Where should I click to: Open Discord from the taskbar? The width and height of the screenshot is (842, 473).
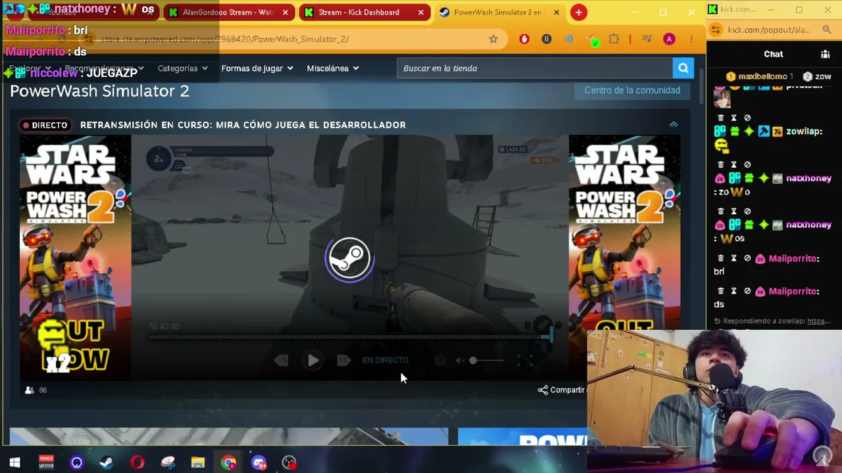click(259, 463)
